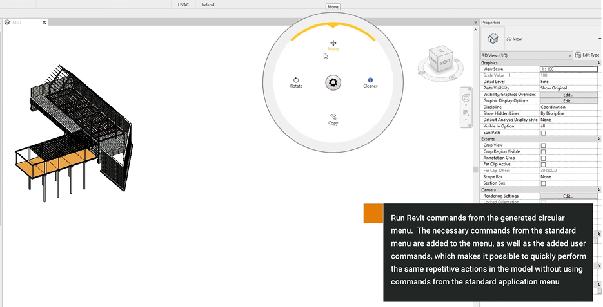Click the Copy command in radial menu

333,119
